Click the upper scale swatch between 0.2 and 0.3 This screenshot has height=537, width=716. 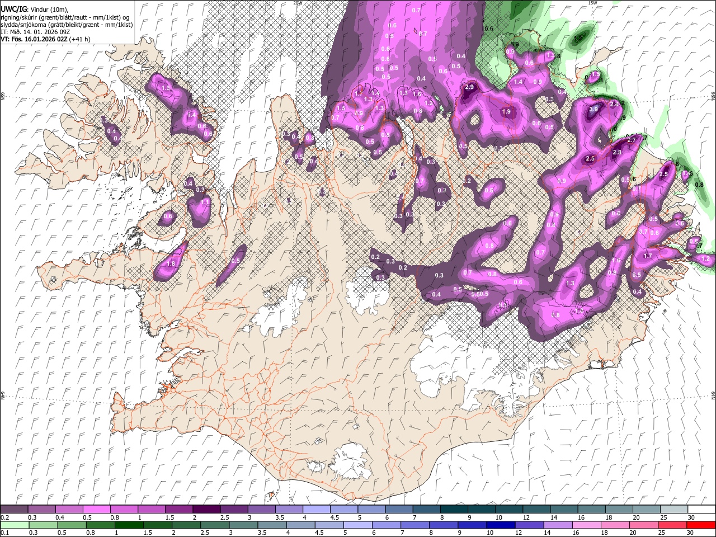pos(15,510)
